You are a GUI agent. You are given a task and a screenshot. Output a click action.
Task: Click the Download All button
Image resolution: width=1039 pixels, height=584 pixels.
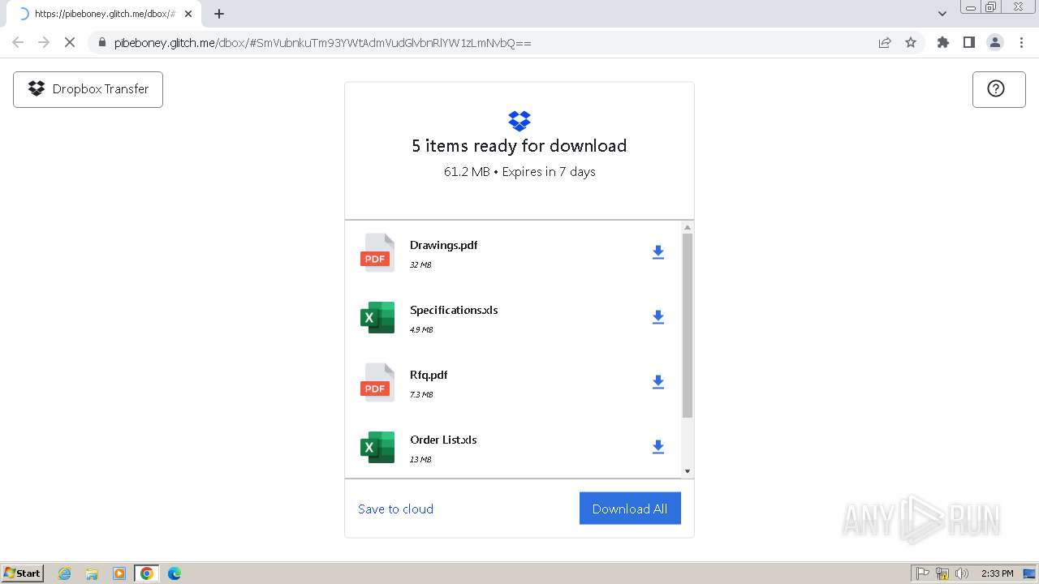click(630, 509)
